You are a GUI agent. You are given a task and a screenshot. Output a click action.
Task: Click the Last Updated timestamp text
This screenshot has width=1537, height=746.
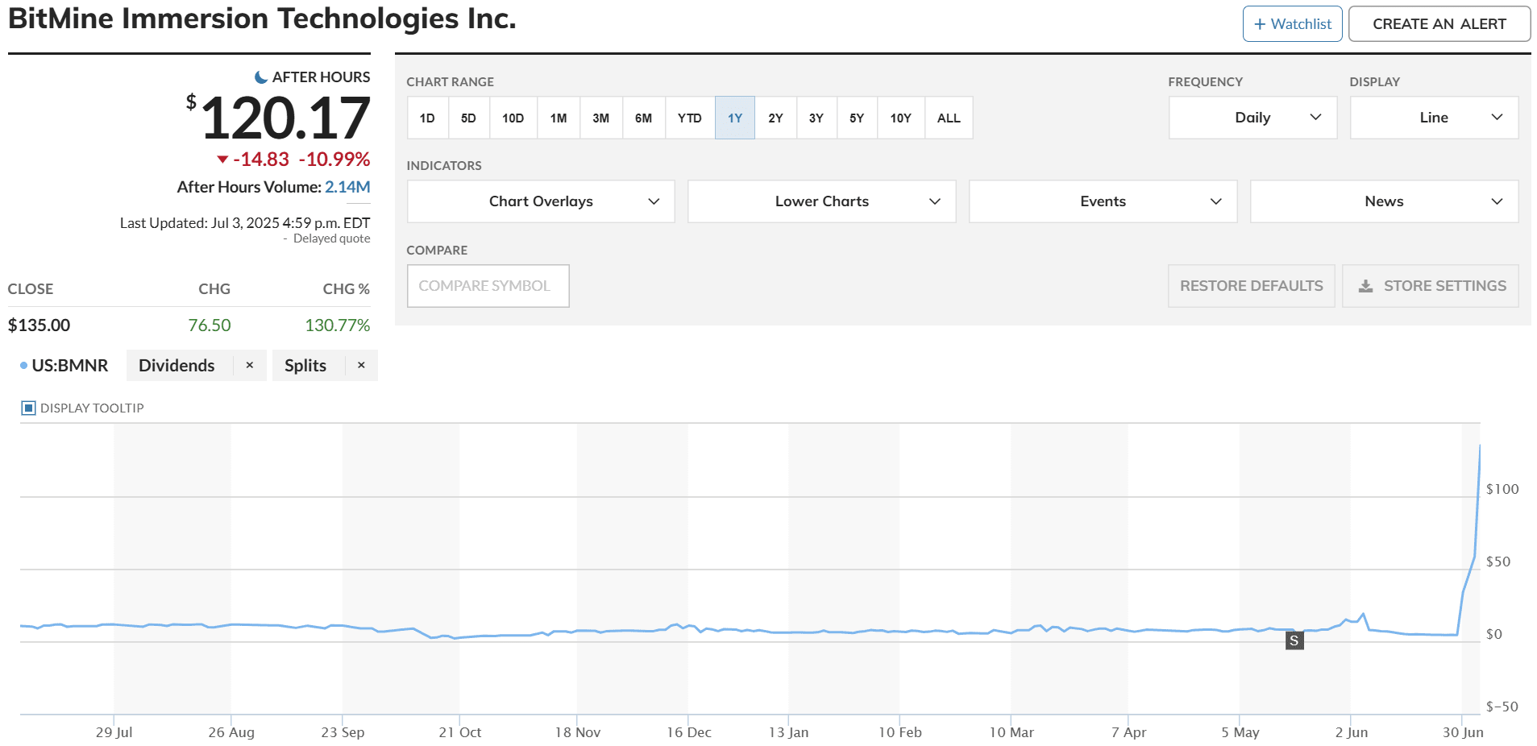point(245,223)
